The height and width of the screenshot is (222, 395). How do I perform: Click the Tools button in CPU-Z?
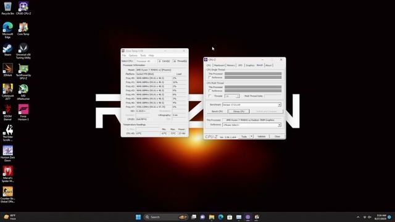pyautogui.click(x=244, y=136)
